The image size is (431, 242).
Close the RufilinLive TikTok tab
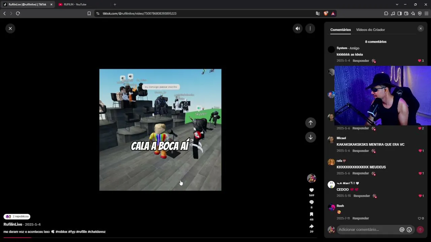[x=52, y=4]
